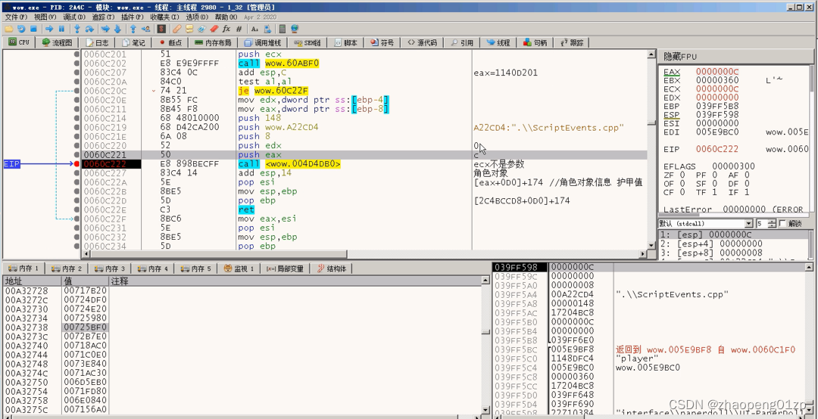Open the 插件(P) menu
818x419 pixels.
coord(133,17)
